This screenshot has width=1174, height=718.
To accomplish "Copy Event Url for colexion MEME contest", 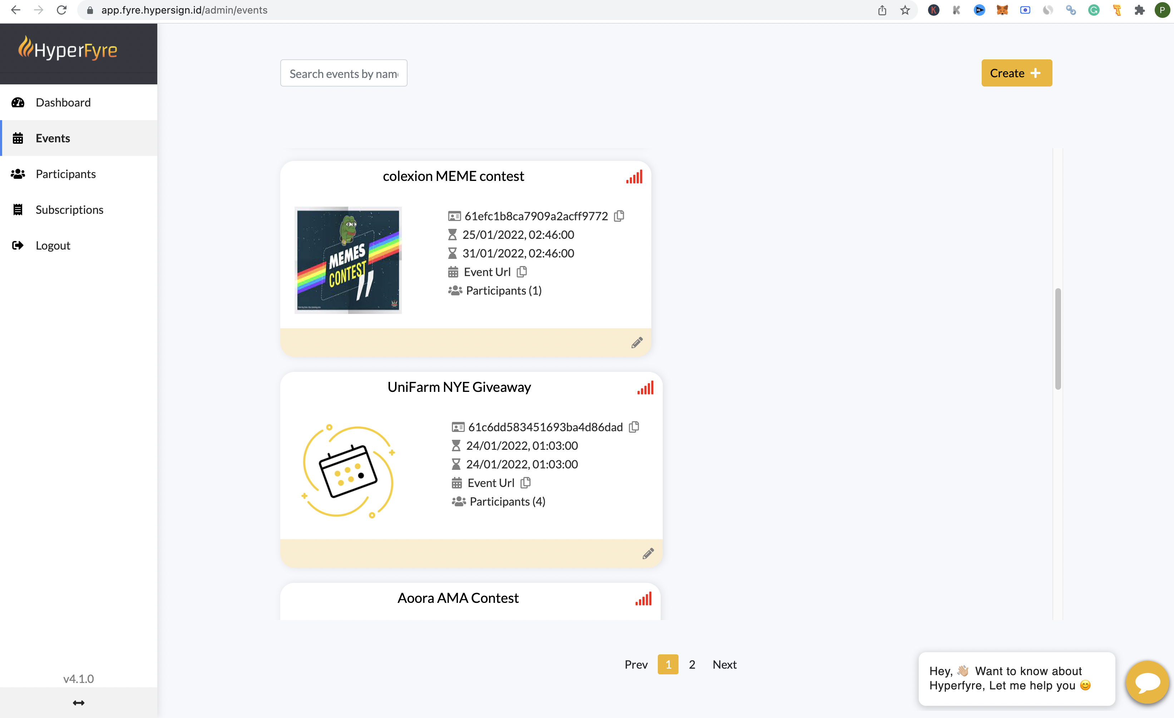I will pos(522,271).
